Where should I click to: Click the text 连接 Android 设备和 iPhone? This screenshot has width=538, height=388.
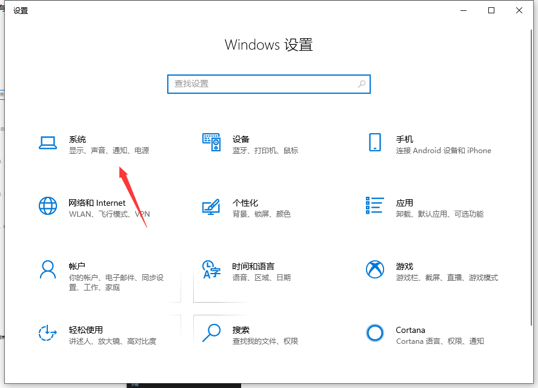(x=443, y=151)
